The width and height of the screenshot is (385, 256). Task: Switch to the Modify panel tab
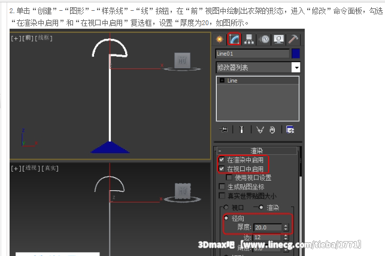click(x=234, y=39)
